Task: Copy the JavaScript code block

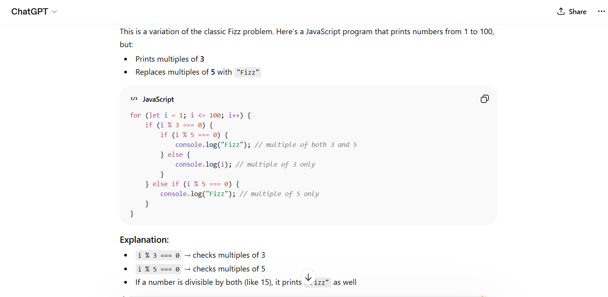Action: tap(485, 99)
